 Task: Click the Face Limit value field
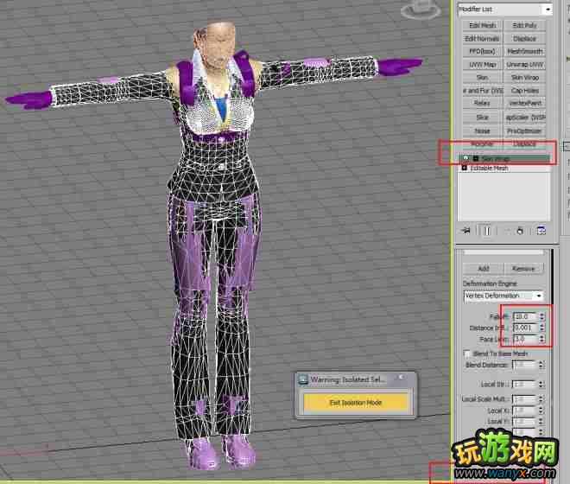tap(524, 340)
